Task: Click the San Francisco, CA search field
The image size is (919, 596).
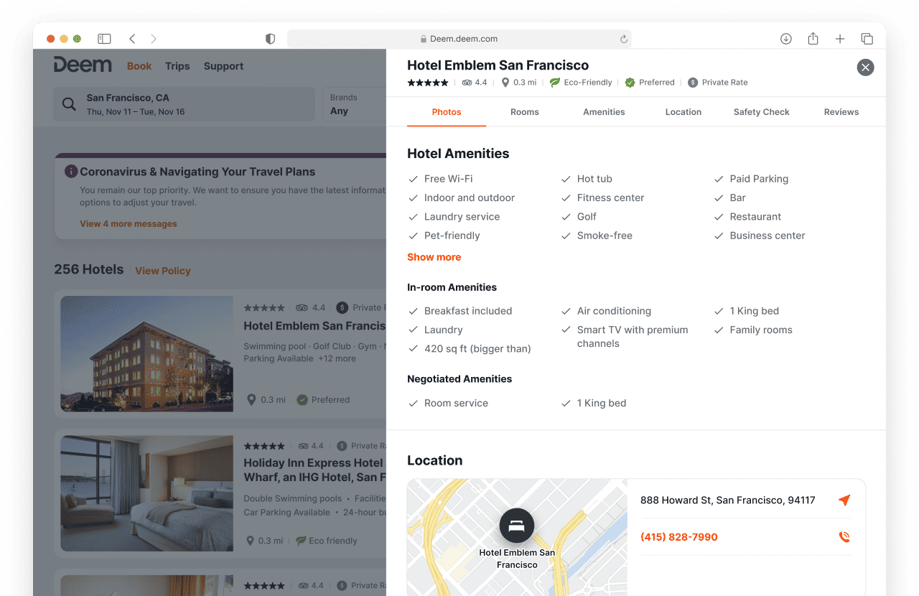Action: tap(184, 104)
